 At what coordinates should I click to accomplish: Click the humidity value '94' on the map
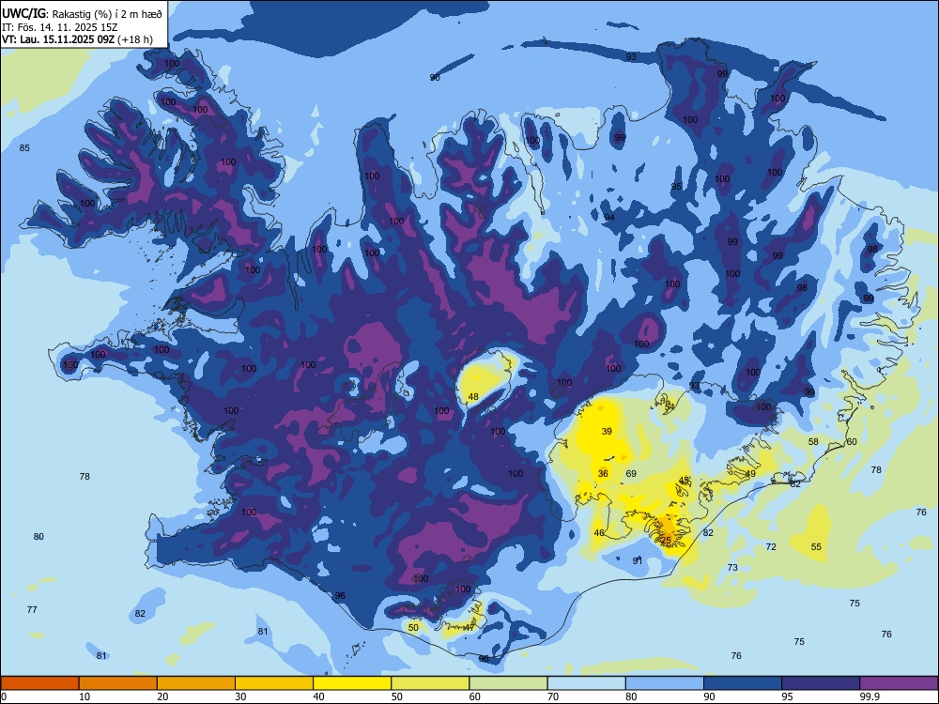(x=609, y=217)
